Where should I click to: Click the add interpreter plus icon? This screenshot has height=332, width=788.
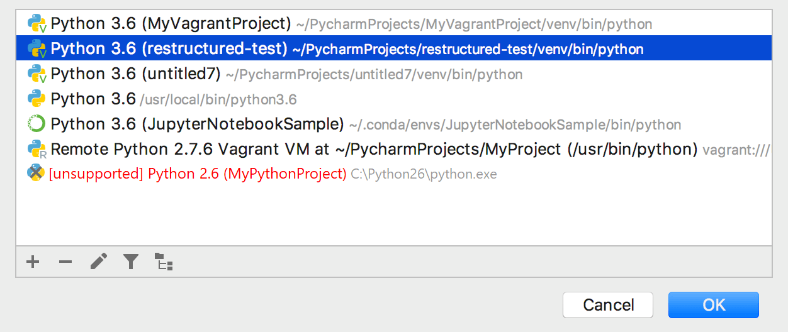(x=33, y=262)
